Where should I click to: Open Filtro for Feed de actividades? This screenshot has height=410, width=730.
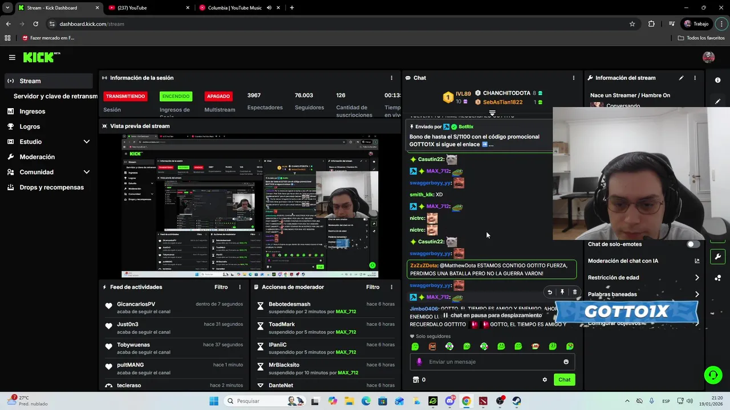pos(221,287)
